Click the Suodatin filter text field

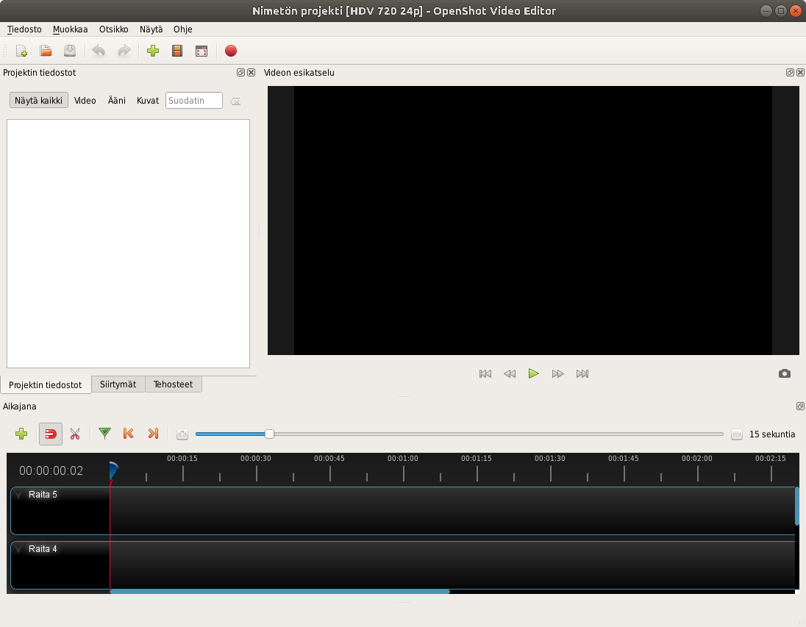coord(193,101)
